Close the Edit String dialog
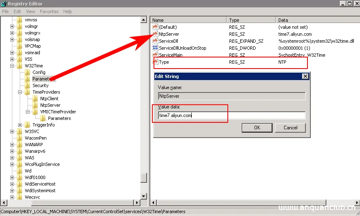Viewport: 360px width, 216px height. [x=305, y=76]
